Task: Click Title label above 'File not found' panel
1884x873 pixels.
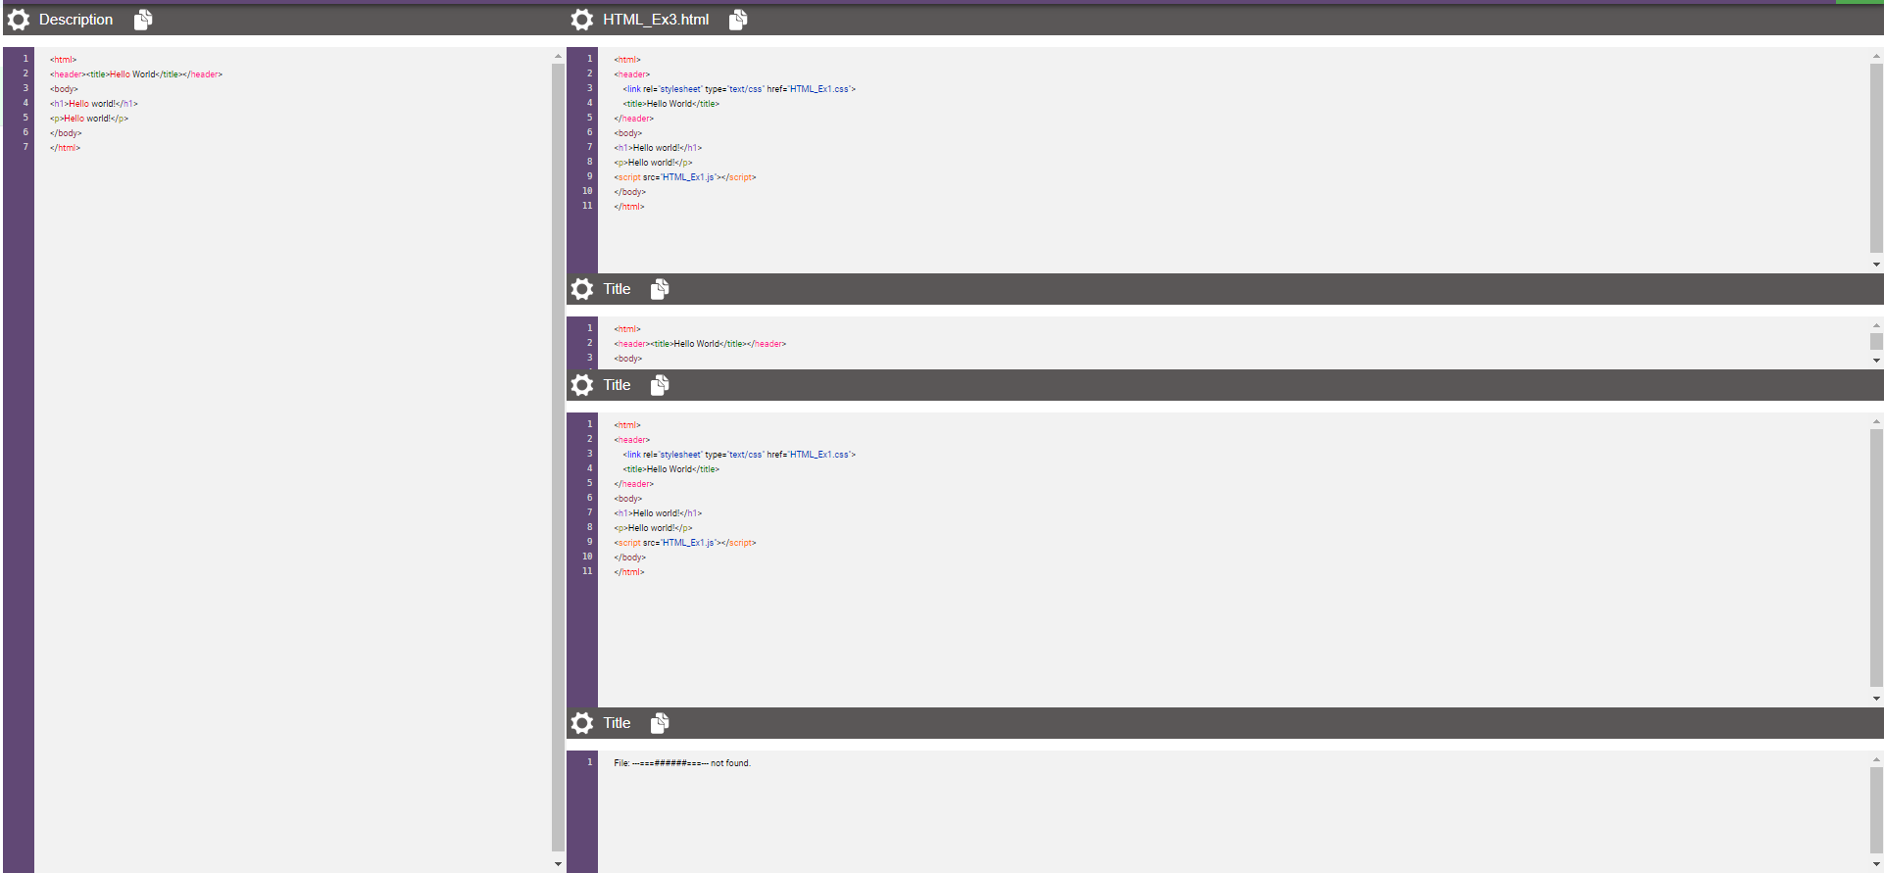Action: 617,723
